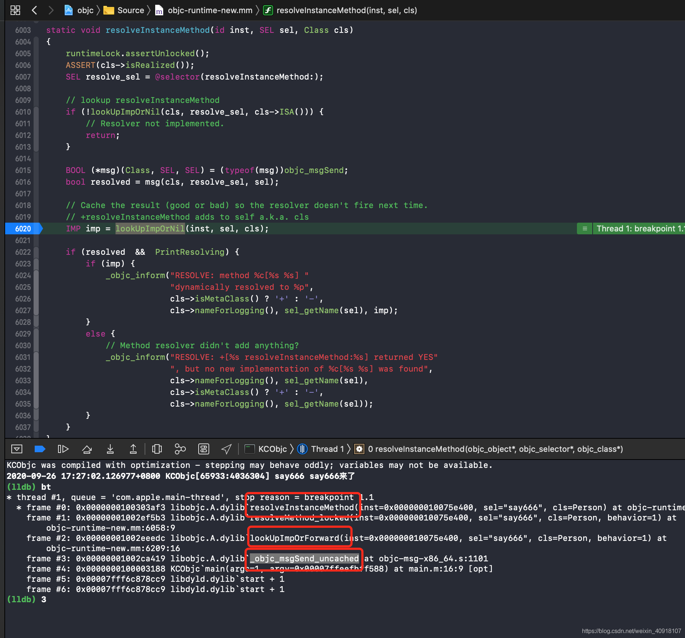
Task: Select Thread 1 in debug bar
Action: pos(321,449)
